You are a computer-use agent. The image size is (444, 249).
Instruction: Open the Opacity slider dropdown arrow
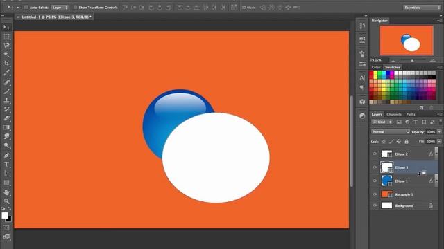[439, 132]
